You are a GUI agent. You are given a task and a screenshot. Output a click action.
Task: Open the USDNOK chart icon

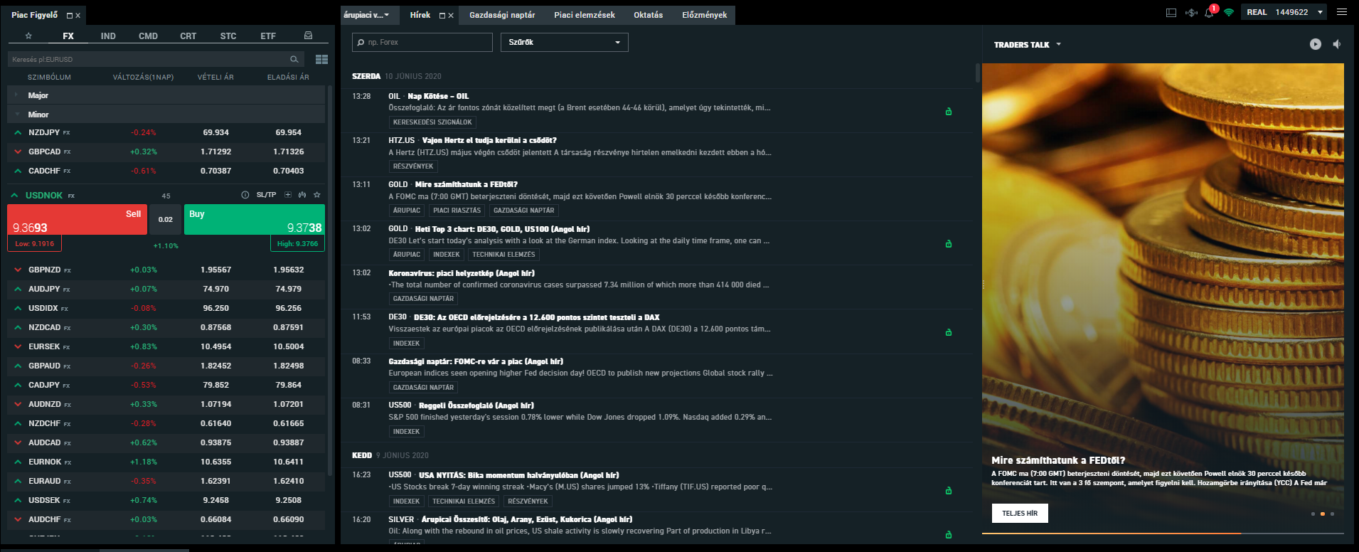(x=302, y=195)
